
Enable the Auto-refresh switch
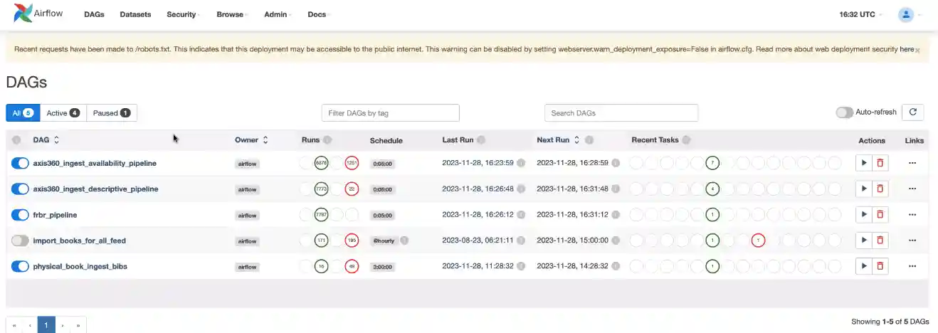844,112
